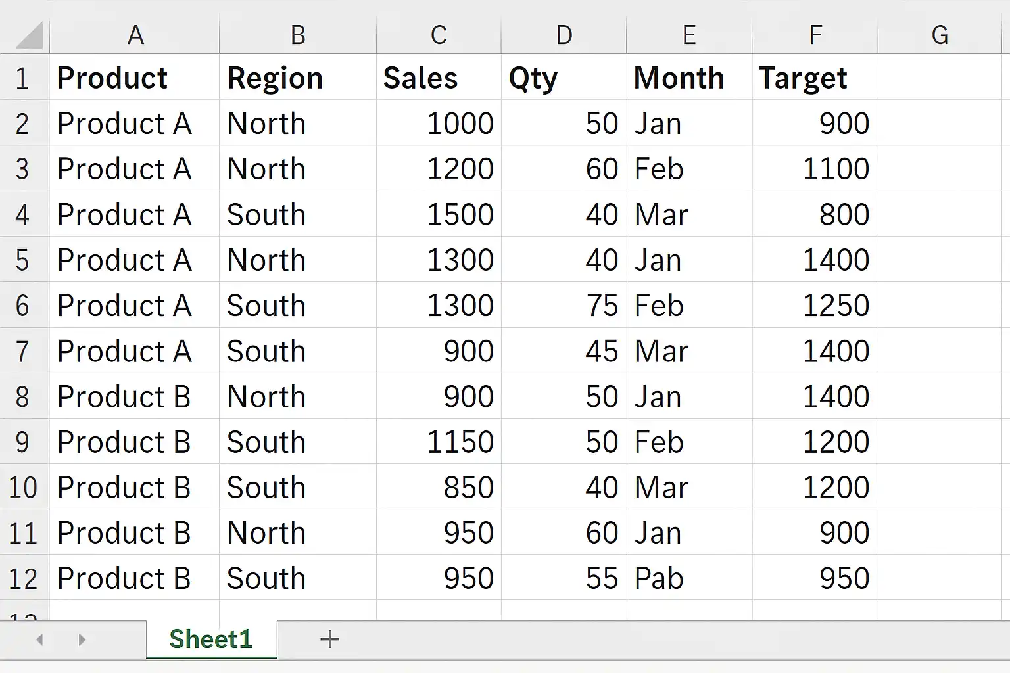Click the next sheet navigation arrow
The width and height of the screenshot is (1010, 673).
(82, 639)
